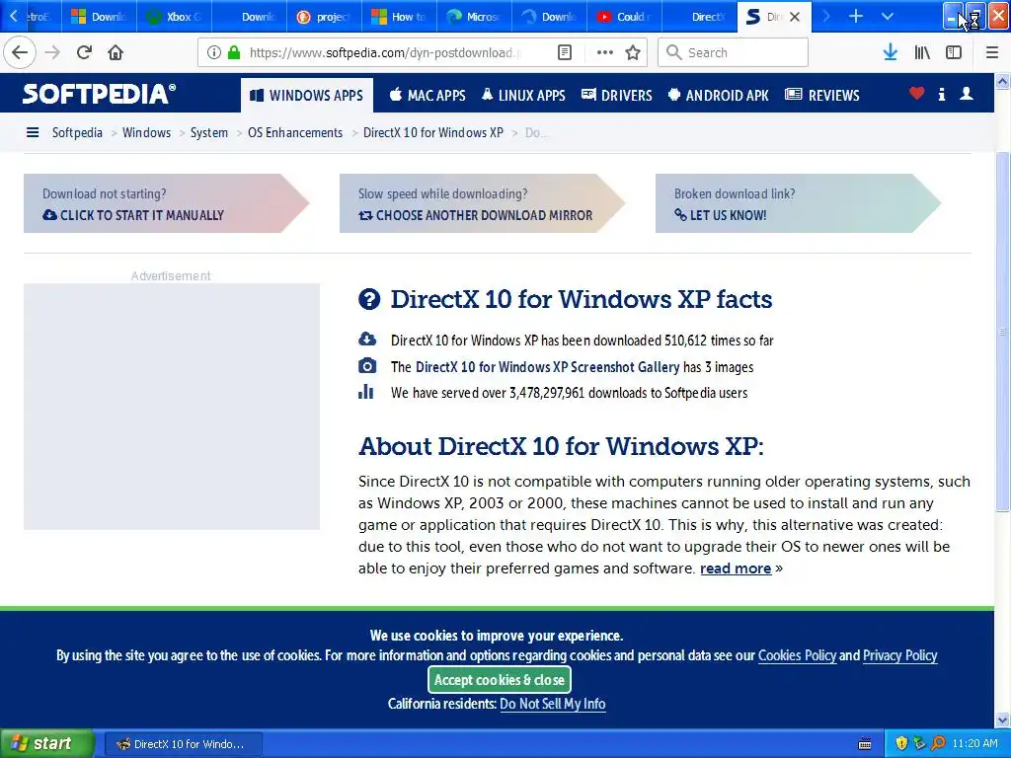
Task: Reload the current page
Action: (x=84, y=52)
